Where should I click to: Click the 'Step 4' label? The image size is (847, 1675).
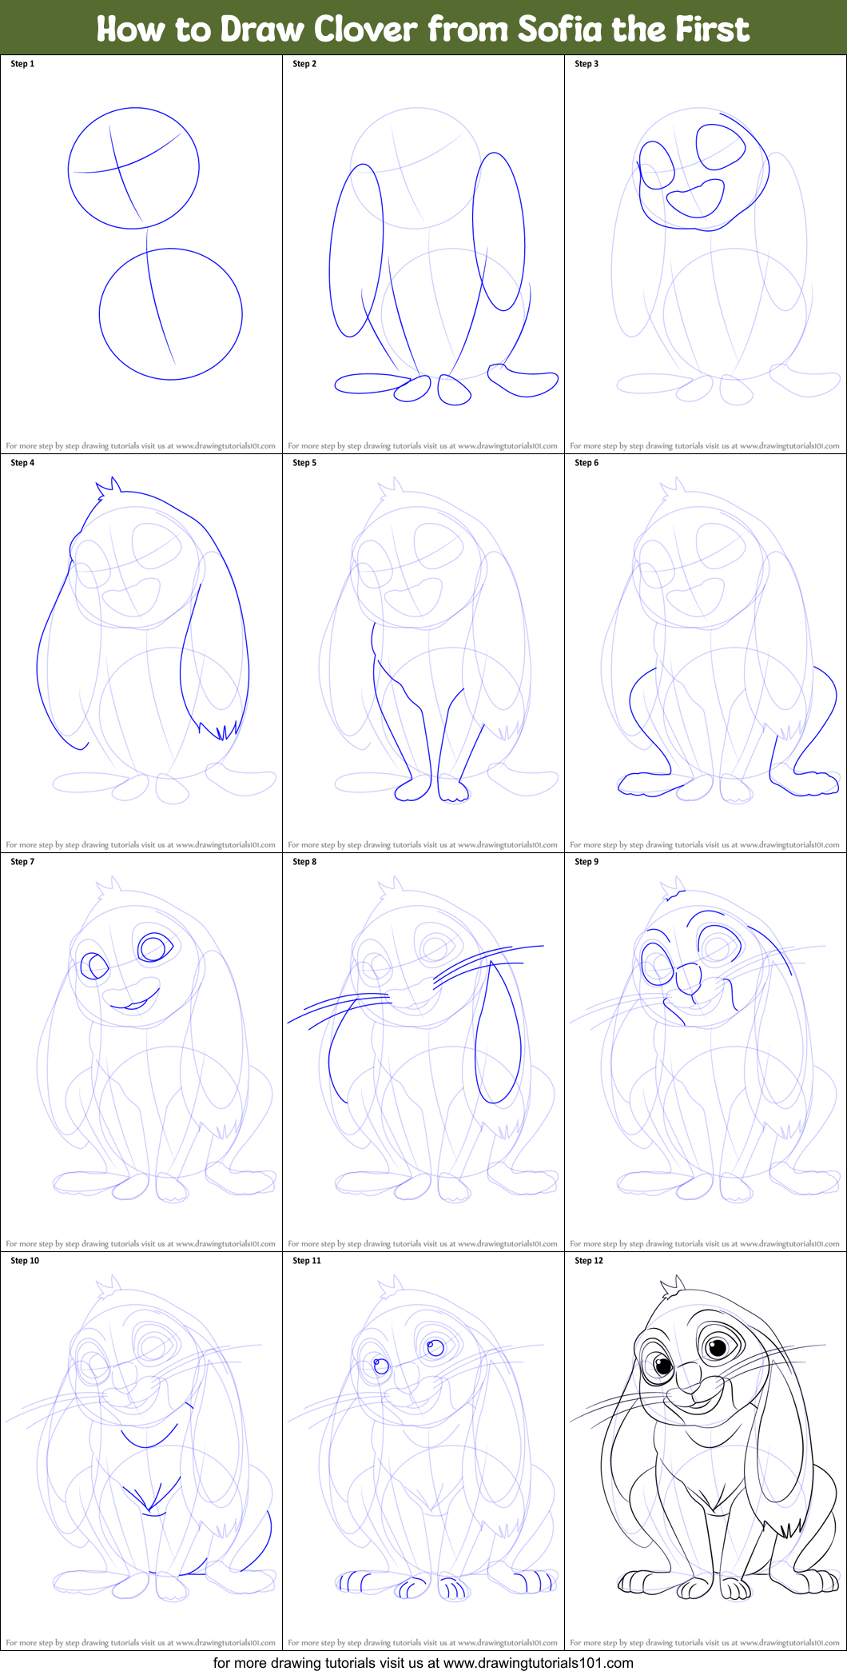pos(22,463)
